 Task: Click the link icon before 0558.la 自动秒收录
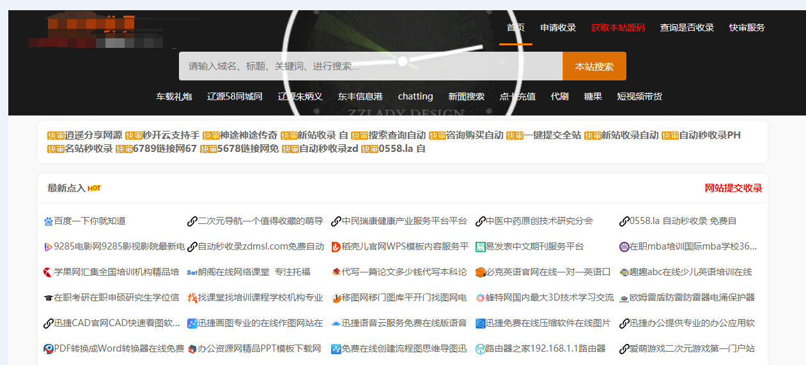coord(624,221)
